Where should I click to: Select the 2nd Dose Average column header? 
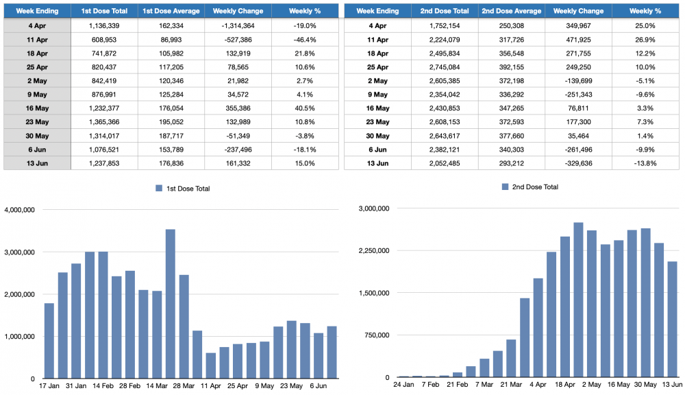pyautogui.click(x=511, y=11)
